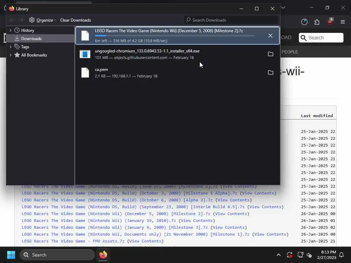351x263 pixels.
Task: Open Firefox hamburger application menu
Action: [342, 22]
